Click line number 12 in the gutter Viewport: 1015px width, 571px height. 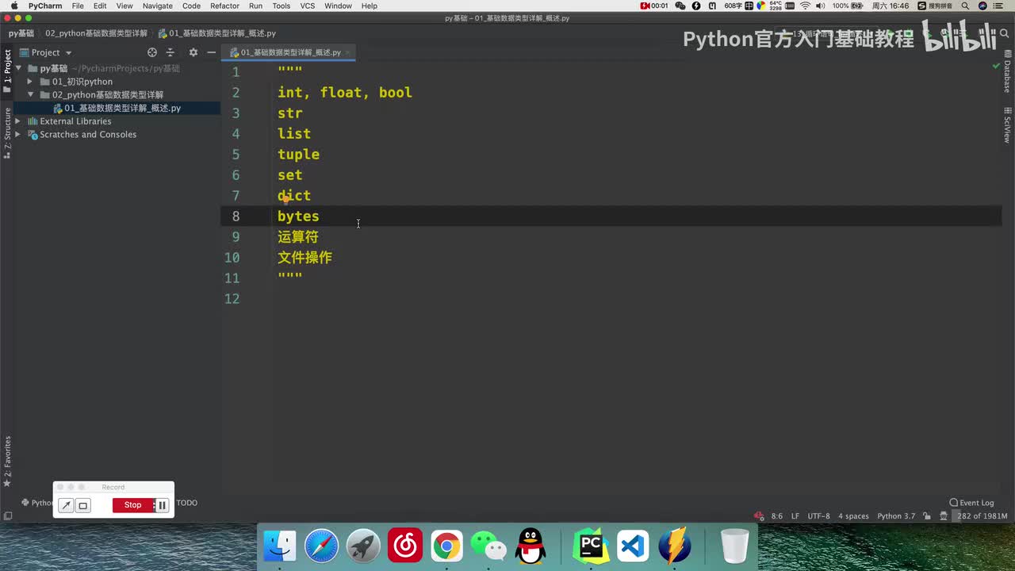[x=232, y=299]
